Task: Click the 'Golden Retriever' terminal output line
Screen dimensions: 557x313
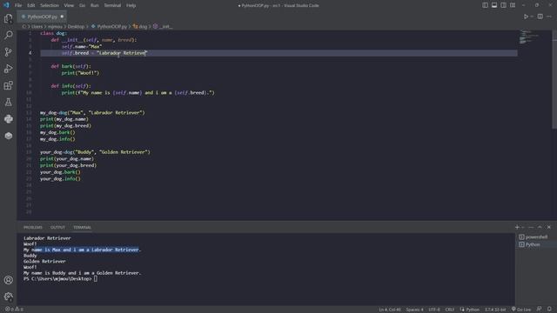Action: (44, 261)
